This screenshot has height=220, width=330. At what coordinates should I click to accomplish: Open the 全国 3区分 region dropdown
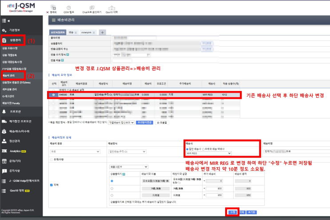point(129,167)
